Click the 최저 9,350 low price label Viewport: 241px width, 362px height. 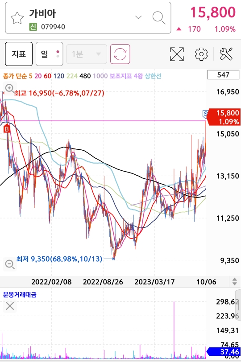[59, 259]
